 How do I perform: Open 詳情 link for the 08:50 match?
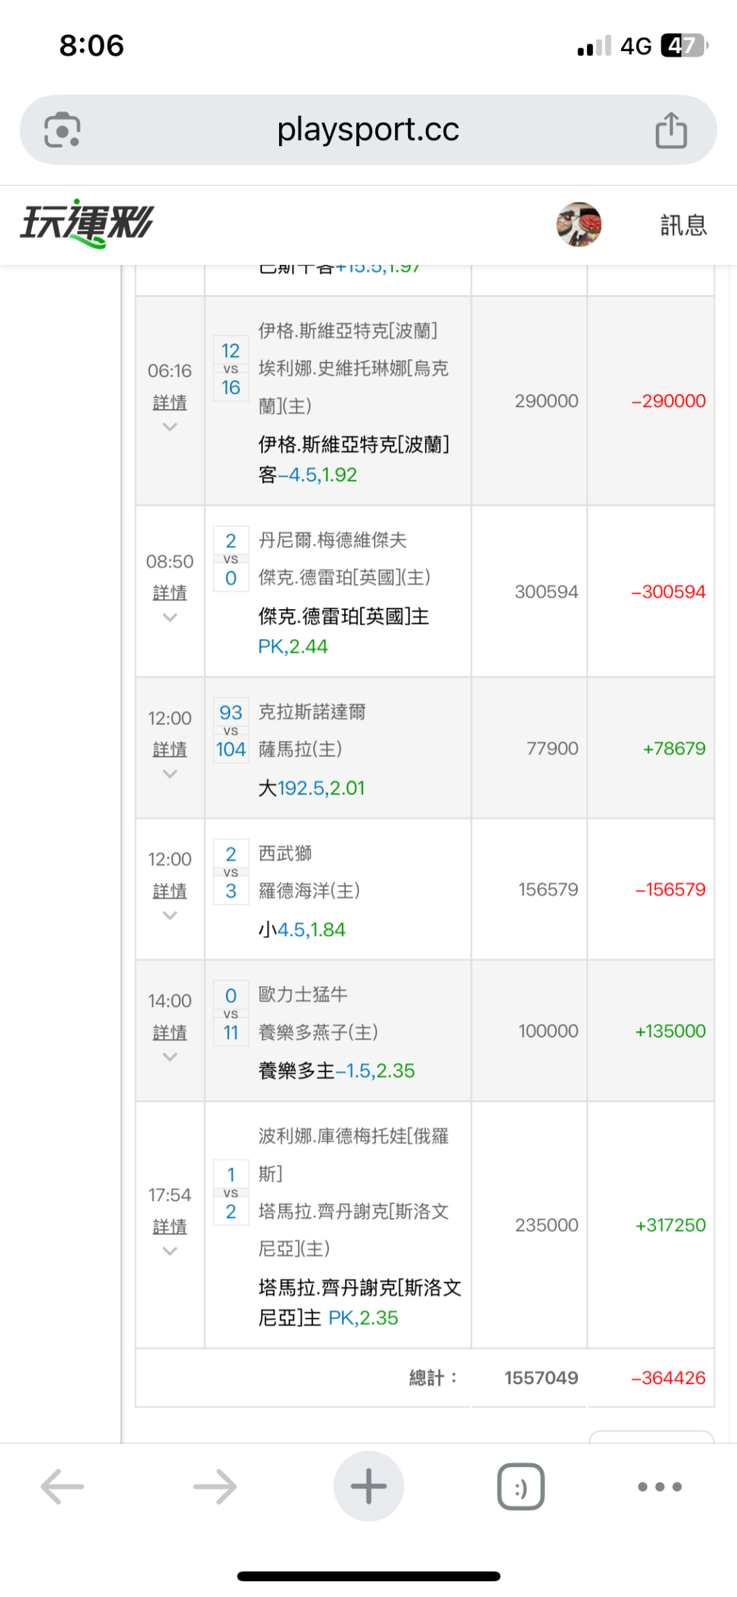(170, 593)
